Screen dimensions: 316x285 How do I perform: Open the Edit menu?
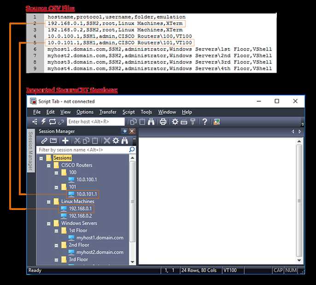50,112
